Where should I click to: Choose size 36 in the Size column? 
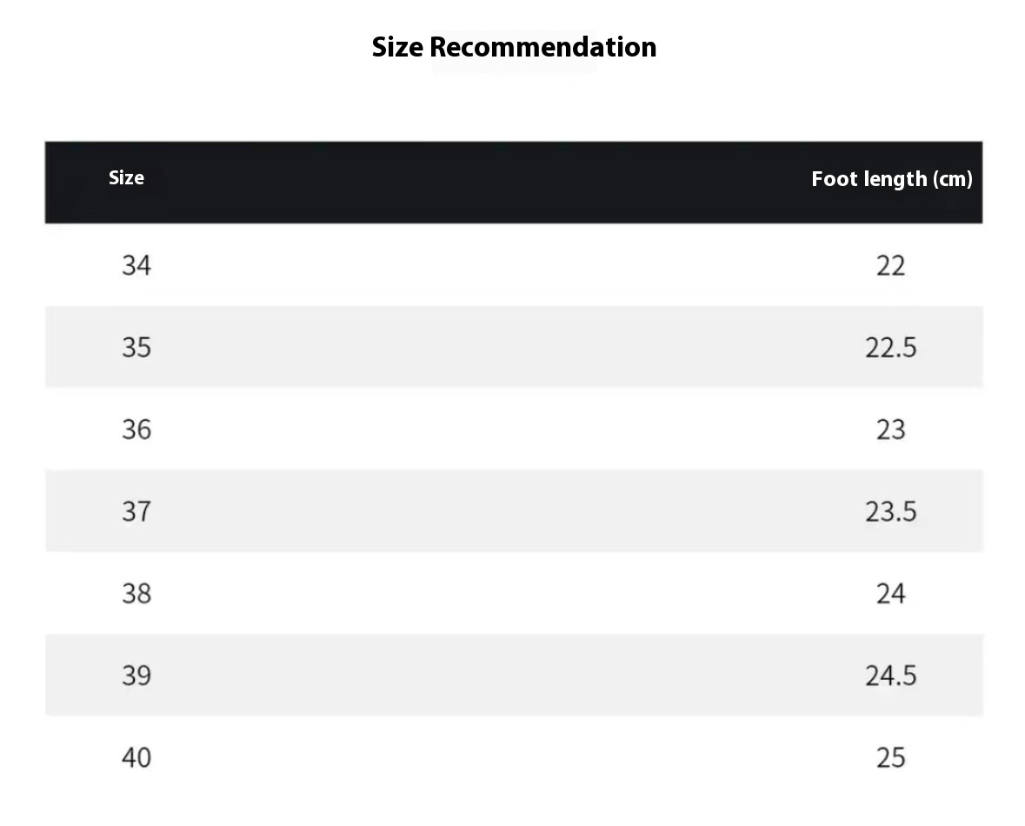[x=136, y=430]
